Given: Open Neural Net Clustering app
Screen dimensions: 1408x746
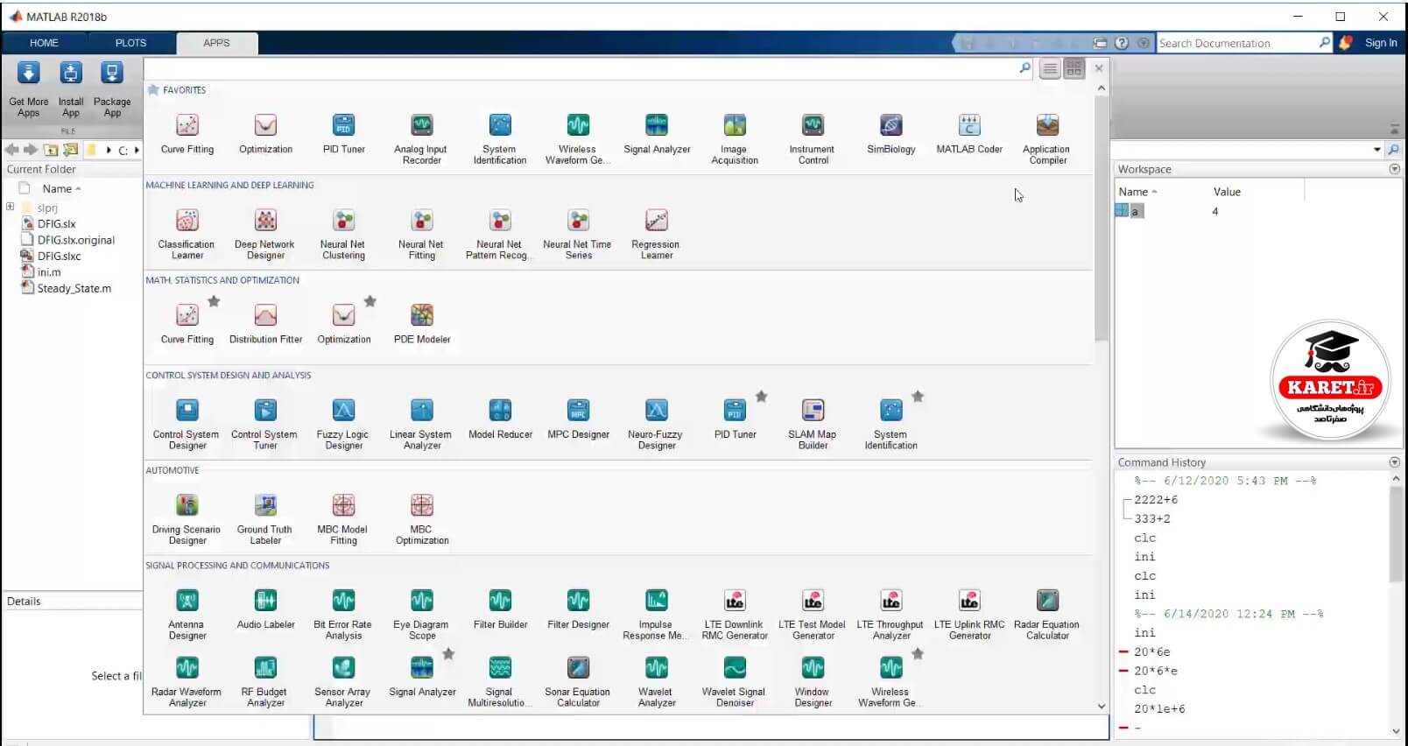Looking at the screenshot, I should pyautogui.click(x=343, y=234).
